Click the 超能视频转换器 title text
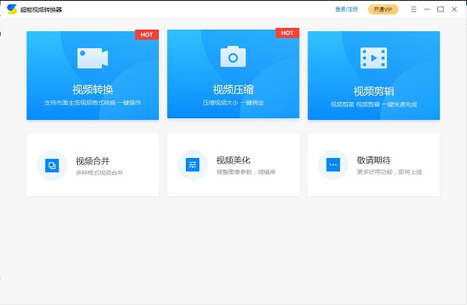 [41, 9]
